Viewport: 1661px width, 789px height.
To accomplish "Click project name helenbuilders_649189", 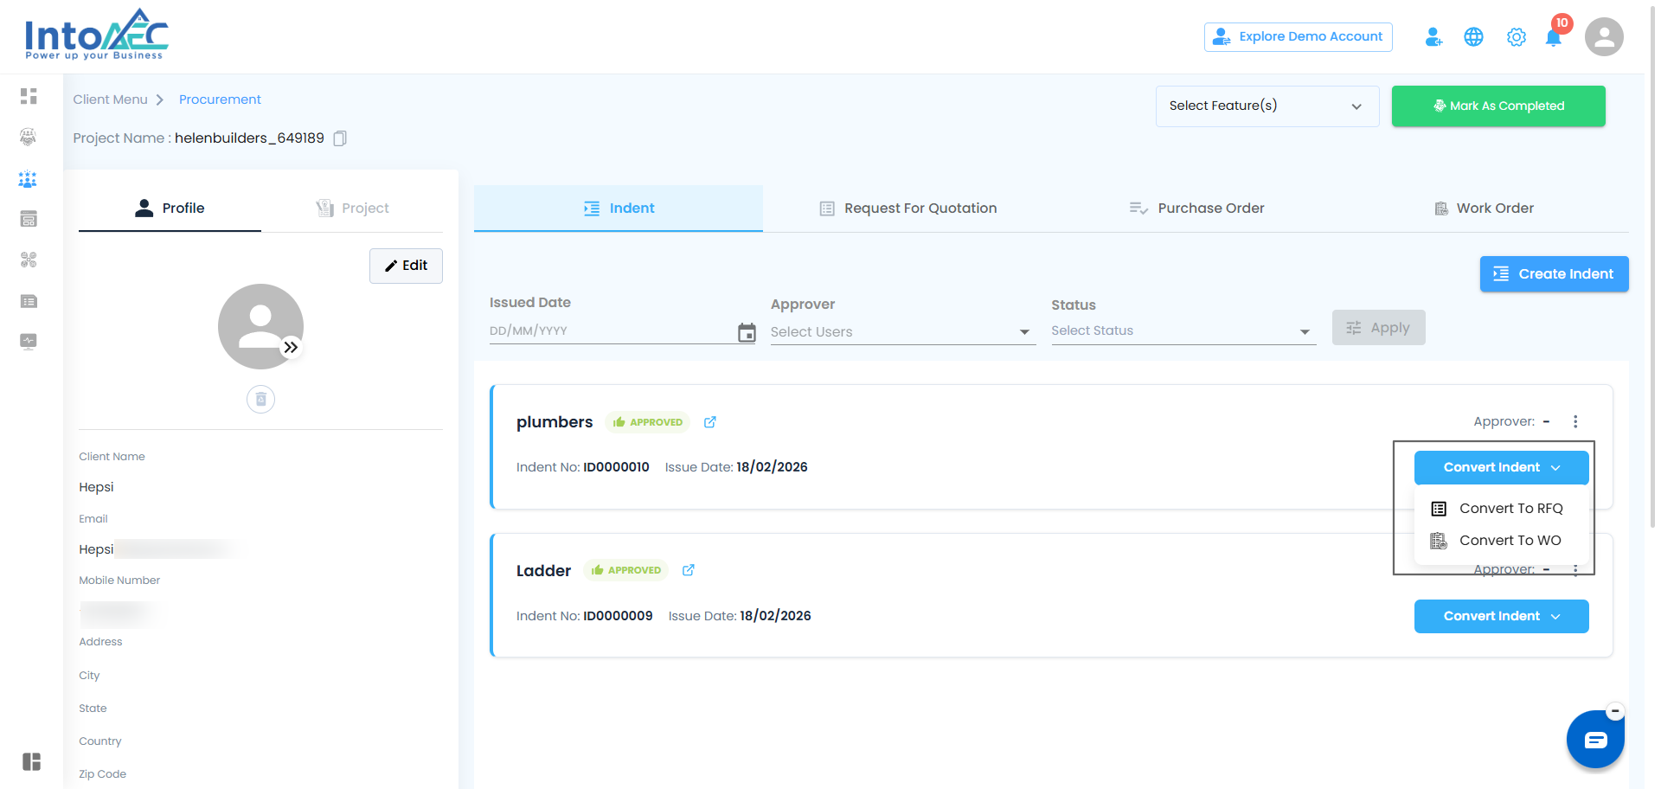I will 249,138.
